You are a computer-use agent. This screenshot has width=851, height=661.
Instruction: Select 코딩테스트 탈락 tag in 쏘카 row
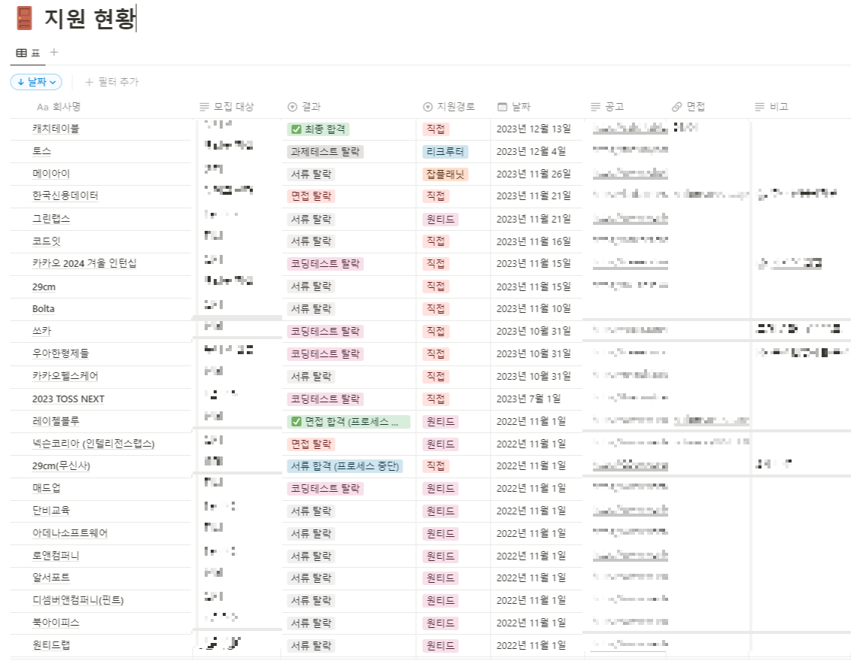click(x=325, y=332)
